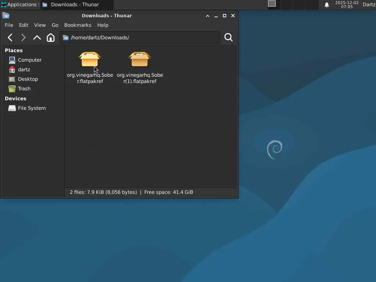Click the Trash label in Places
376x282 pixels.
click(x=24, y=89)
